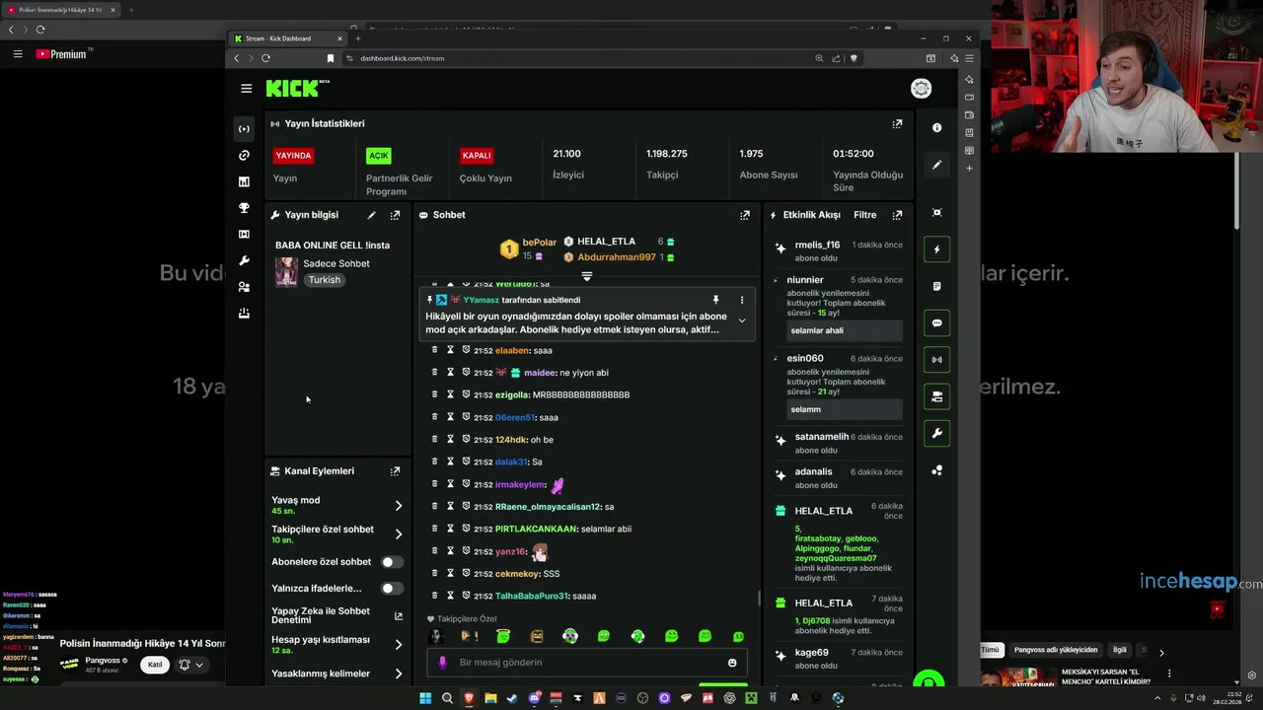The height and width of the screenshot is (710, 1263).
Task: Toggle the lightning activity feed widget
Action: pos(936,249)
